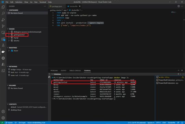
Task: Click the minimap in the editor
Action: [x=173, y=12]
